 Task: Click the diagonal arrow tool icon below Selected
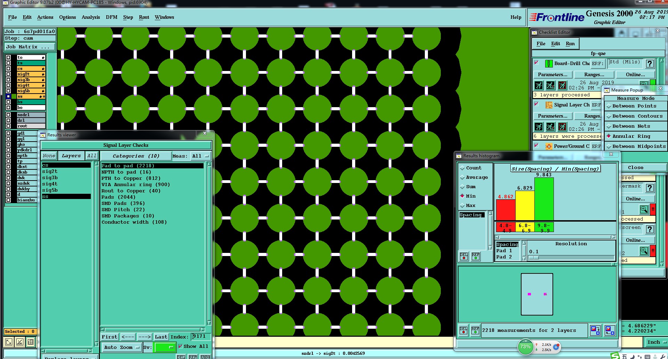(9, 342)
